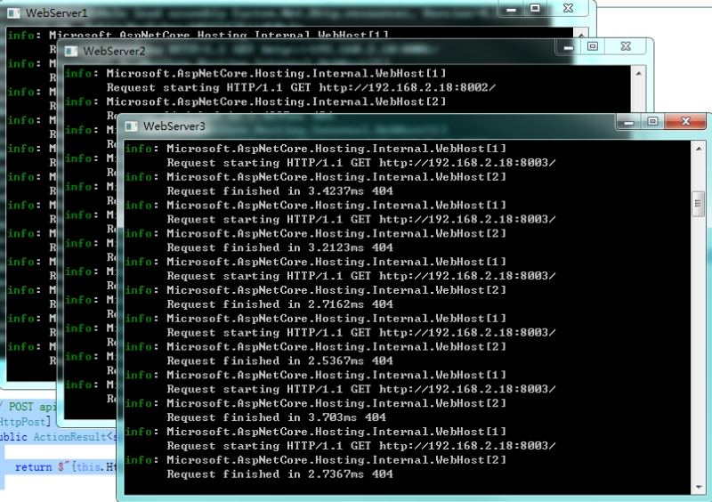This screenshot has height=502, width=712.
Task: Minimize the WebServer1 window
Action: (511, 9)
